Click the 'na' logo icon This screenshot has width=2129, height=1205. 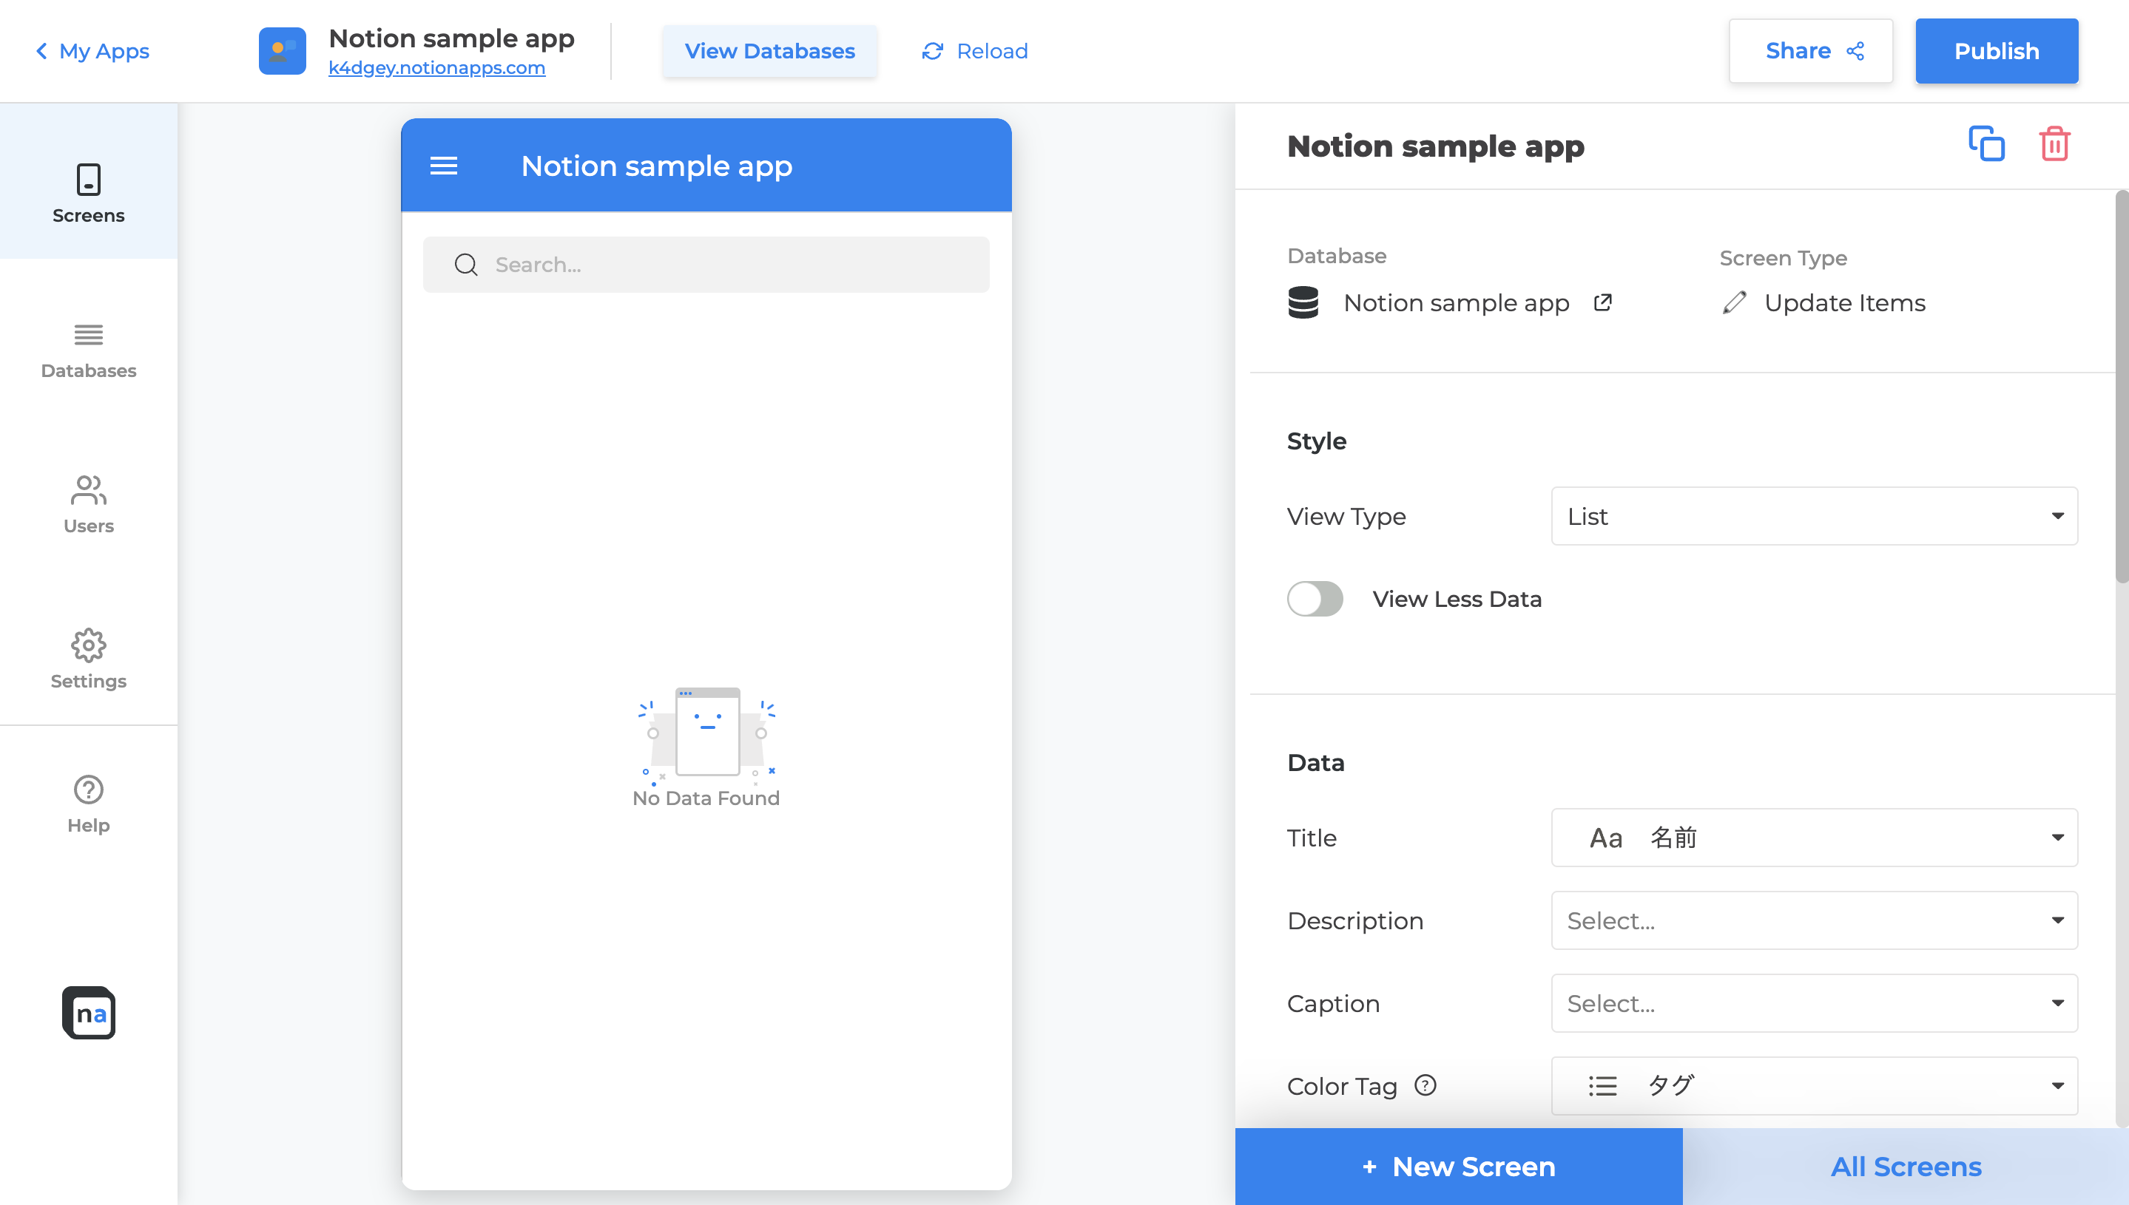coord(89,1013)
